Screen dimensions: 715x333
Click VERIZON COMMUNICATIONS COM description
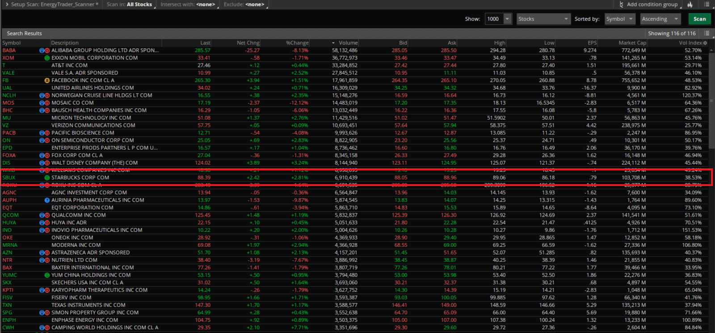[93, 126]
